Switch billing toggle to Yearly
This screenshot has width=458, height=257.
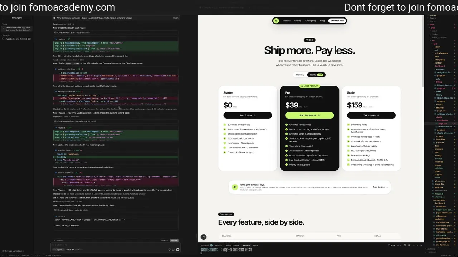(316, 75)
